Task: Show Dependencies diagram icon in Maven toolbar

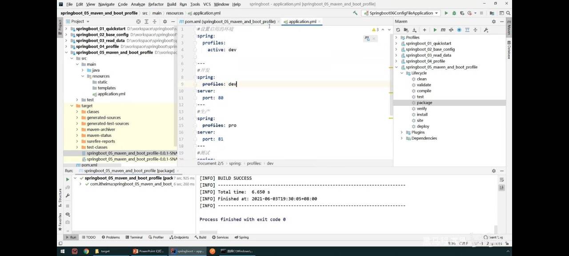Action: [x=467, y=30]
